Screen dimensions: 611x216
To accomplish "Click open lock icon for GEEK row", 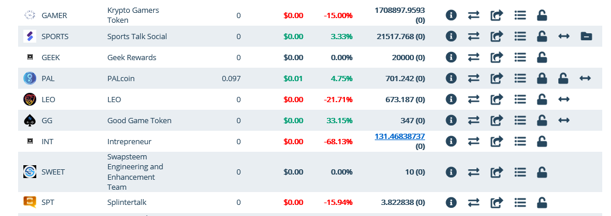I will pos(541,58).
